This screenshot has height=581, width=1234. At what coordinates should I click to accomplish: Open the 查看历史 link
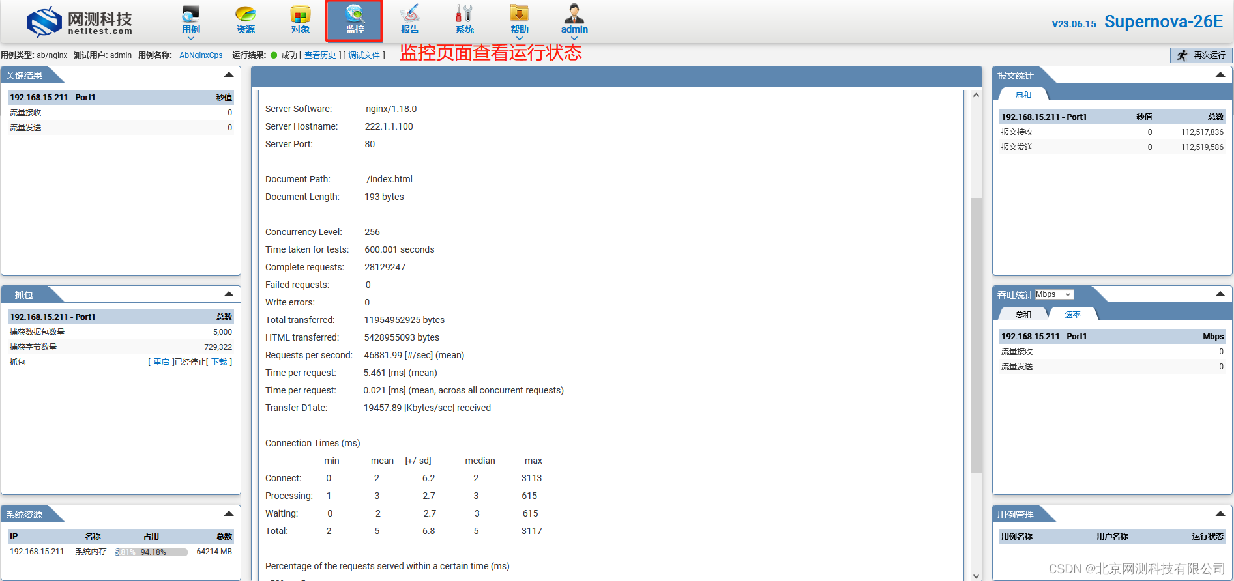(320, 55)
